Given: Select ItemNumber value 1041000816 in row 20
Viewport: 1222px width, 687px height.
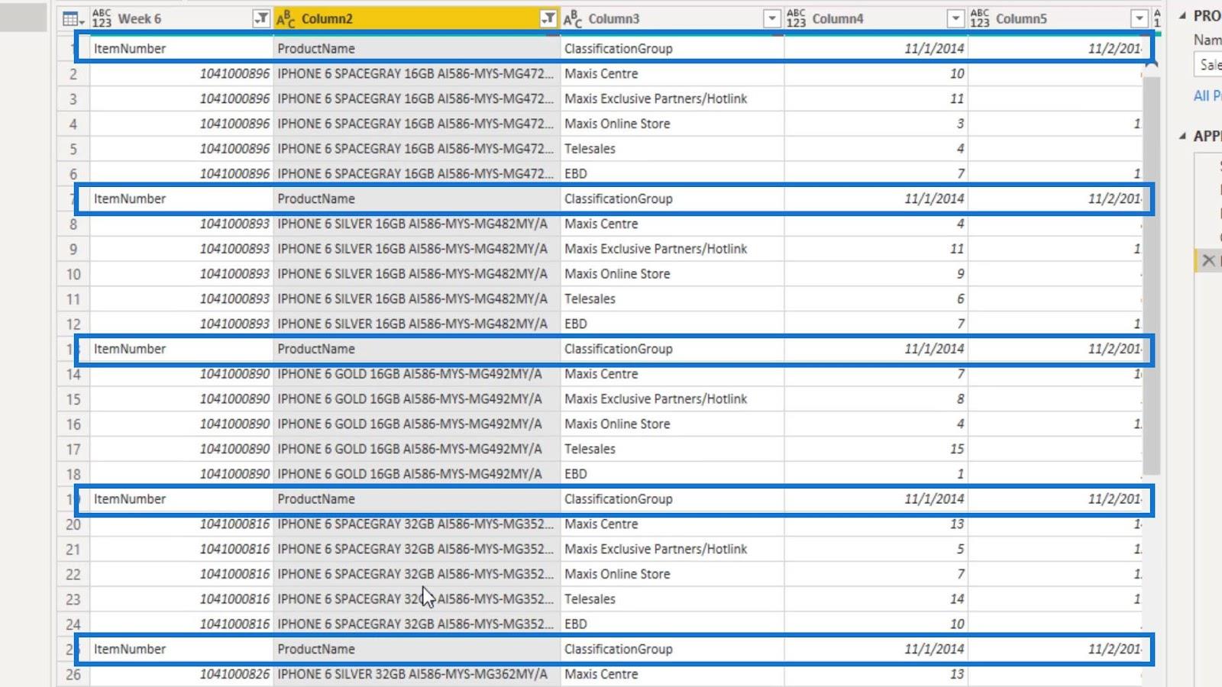Looking at the screenshot, I should 181,524.
